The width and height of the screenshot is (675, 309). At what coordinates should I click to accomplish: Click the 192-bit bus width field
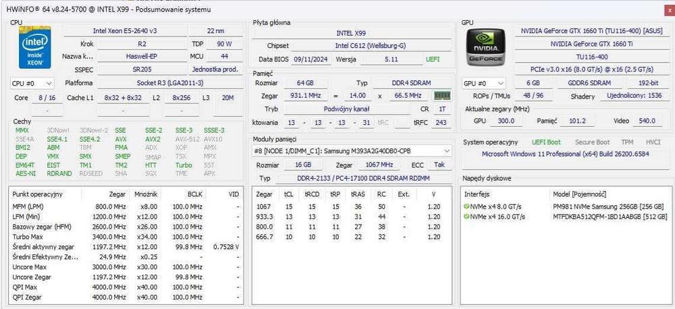[x=648, y=83]
